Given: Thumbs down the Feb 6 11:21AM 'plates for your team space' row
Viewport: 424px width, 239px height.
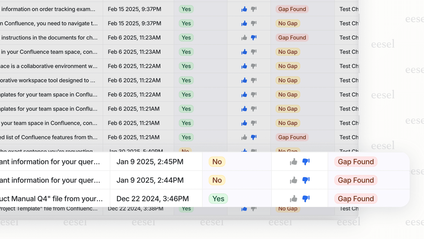Looking at the screenshot, I should [x=254, y=109].
